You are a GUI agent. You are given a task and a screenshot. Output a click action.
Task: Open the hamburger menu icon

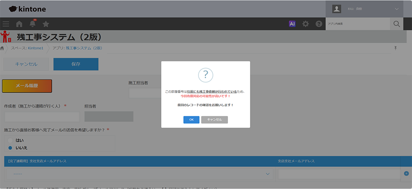[6, 24]
